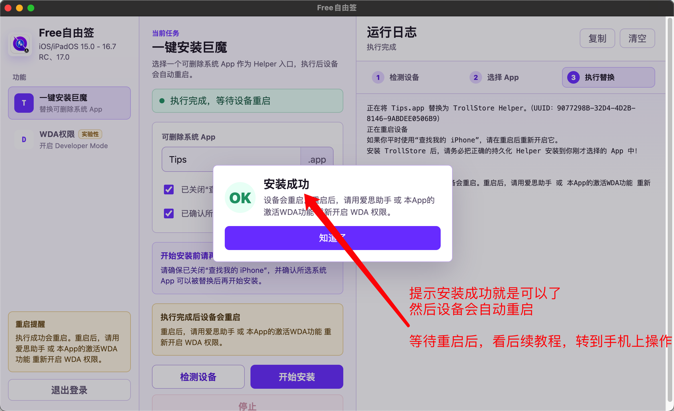Click the step 3 number badge
The height and width of the screenshot is (411, 674).
[573, 77]
